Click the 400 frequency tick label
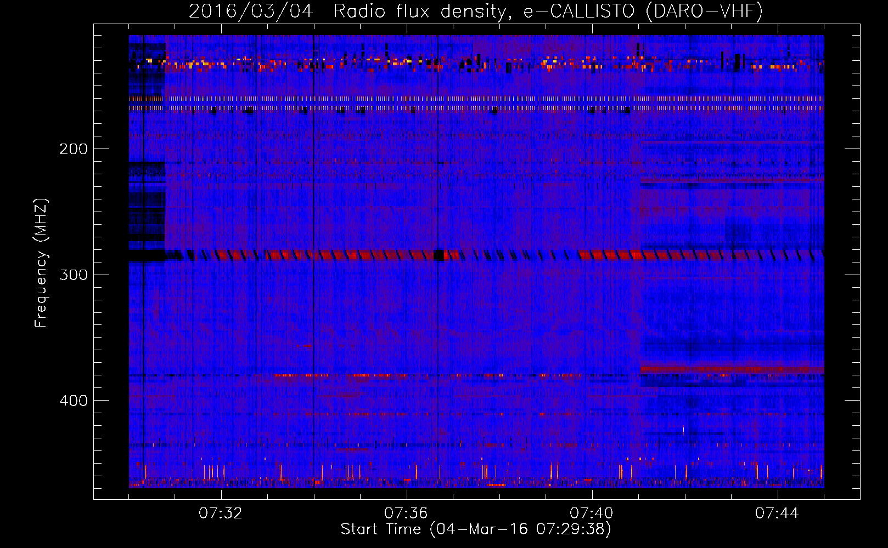Screen dimensions: 888x548 click(74, 401)
